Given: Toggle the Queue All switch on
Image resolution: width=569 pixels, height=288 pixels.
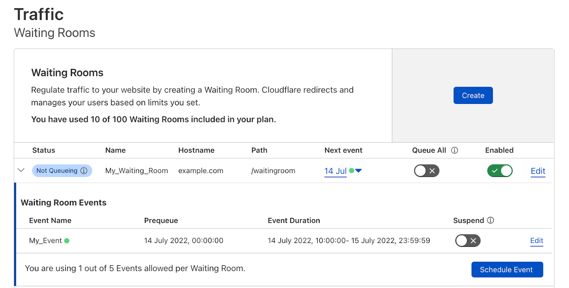Looking at the screenshot, I should coord(427,171).
